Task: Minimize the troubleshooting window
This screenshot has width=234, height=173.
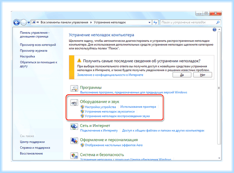Action: pos(199,14)
